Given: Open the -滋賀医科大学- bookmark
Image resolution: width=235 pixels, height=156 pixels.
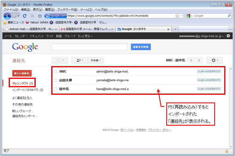Looking at the screenshot, I should pyautogui.click(x=61, y=23).
